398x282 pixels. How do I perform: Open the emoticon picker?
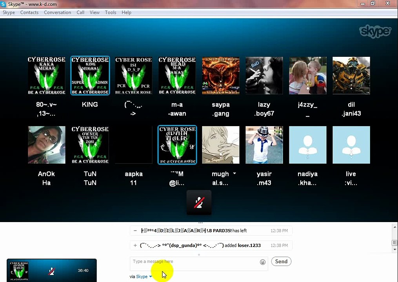pos(263,262)
